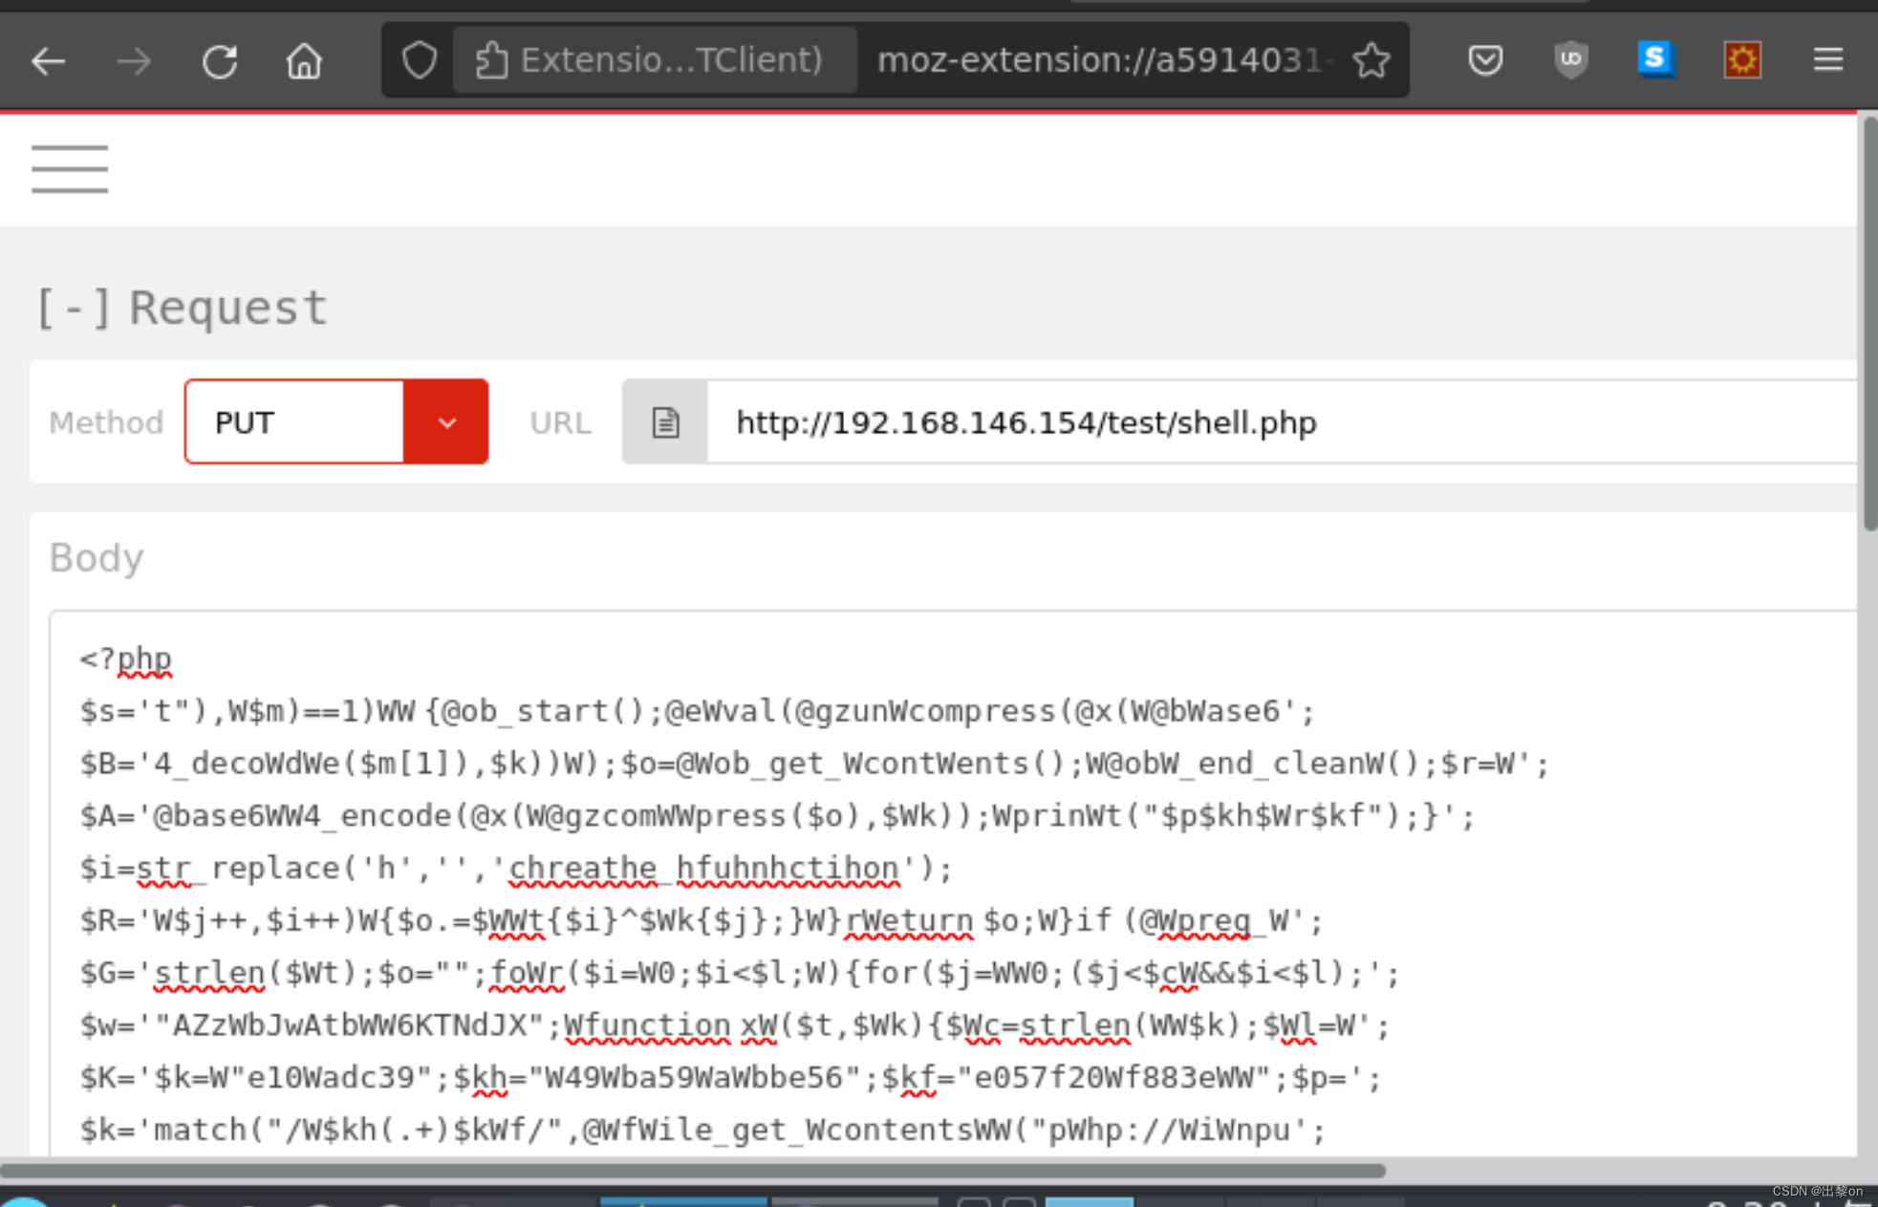The height and width of the screenshot is (1207, 1878).
Task: Open the tracking protection shield icon
Action: 419,60
